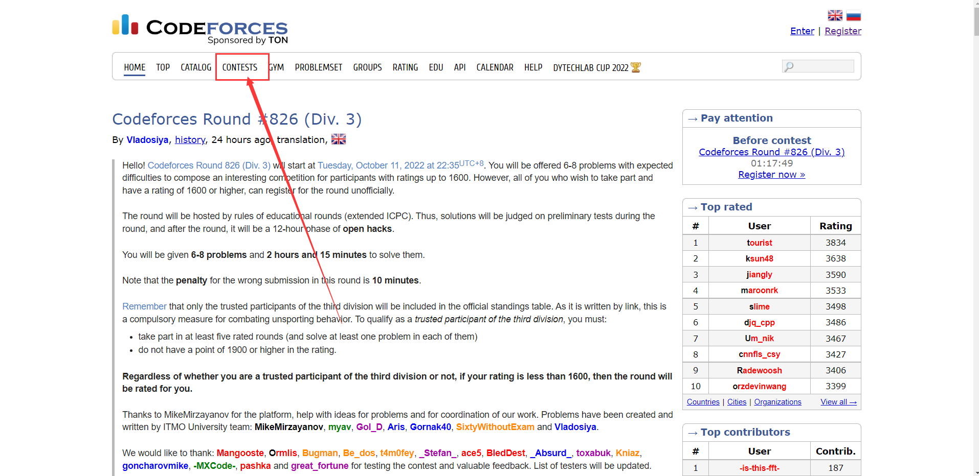
Task: Open myav's profile link
Action: (x=340, y=427)
